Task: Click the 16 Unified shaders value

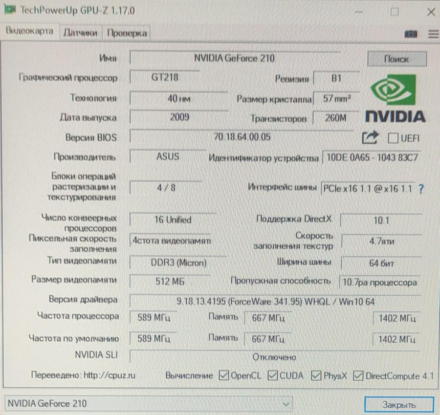Action: [x=173, y=219]
